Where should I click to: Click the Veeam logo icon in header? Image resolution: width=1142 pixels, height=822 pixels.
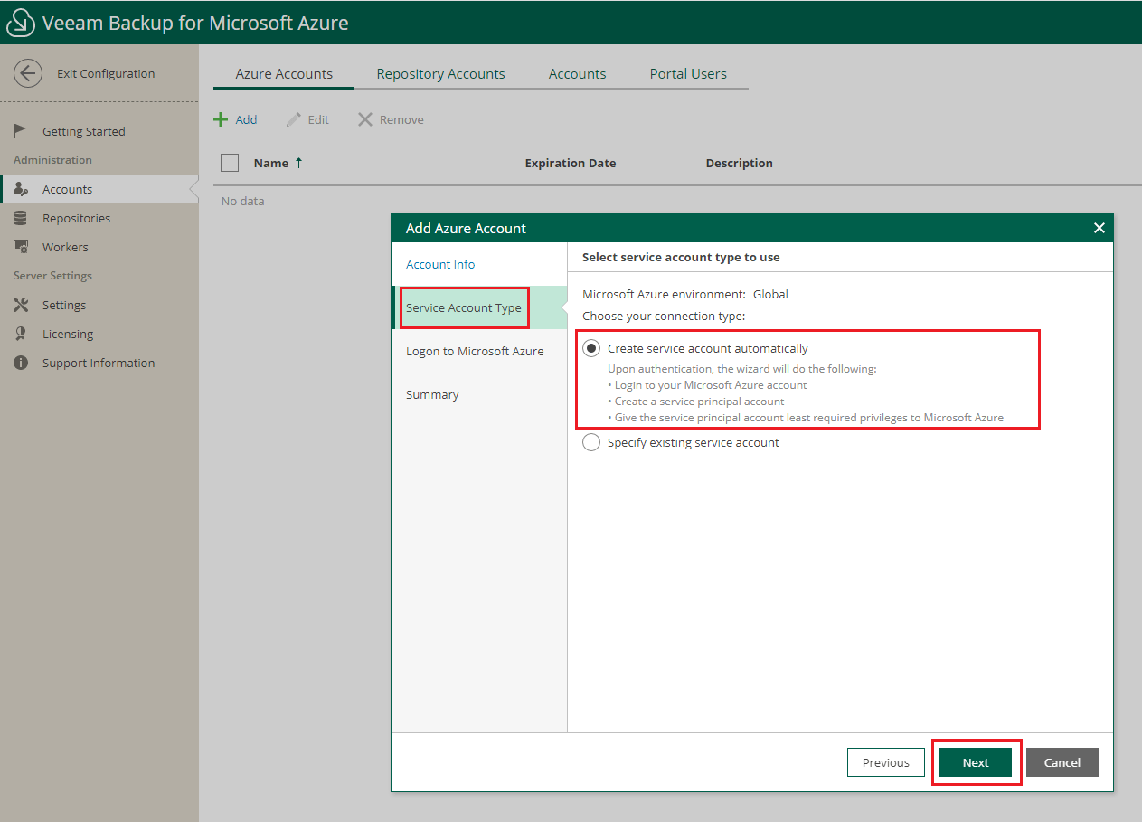[21, 23]
